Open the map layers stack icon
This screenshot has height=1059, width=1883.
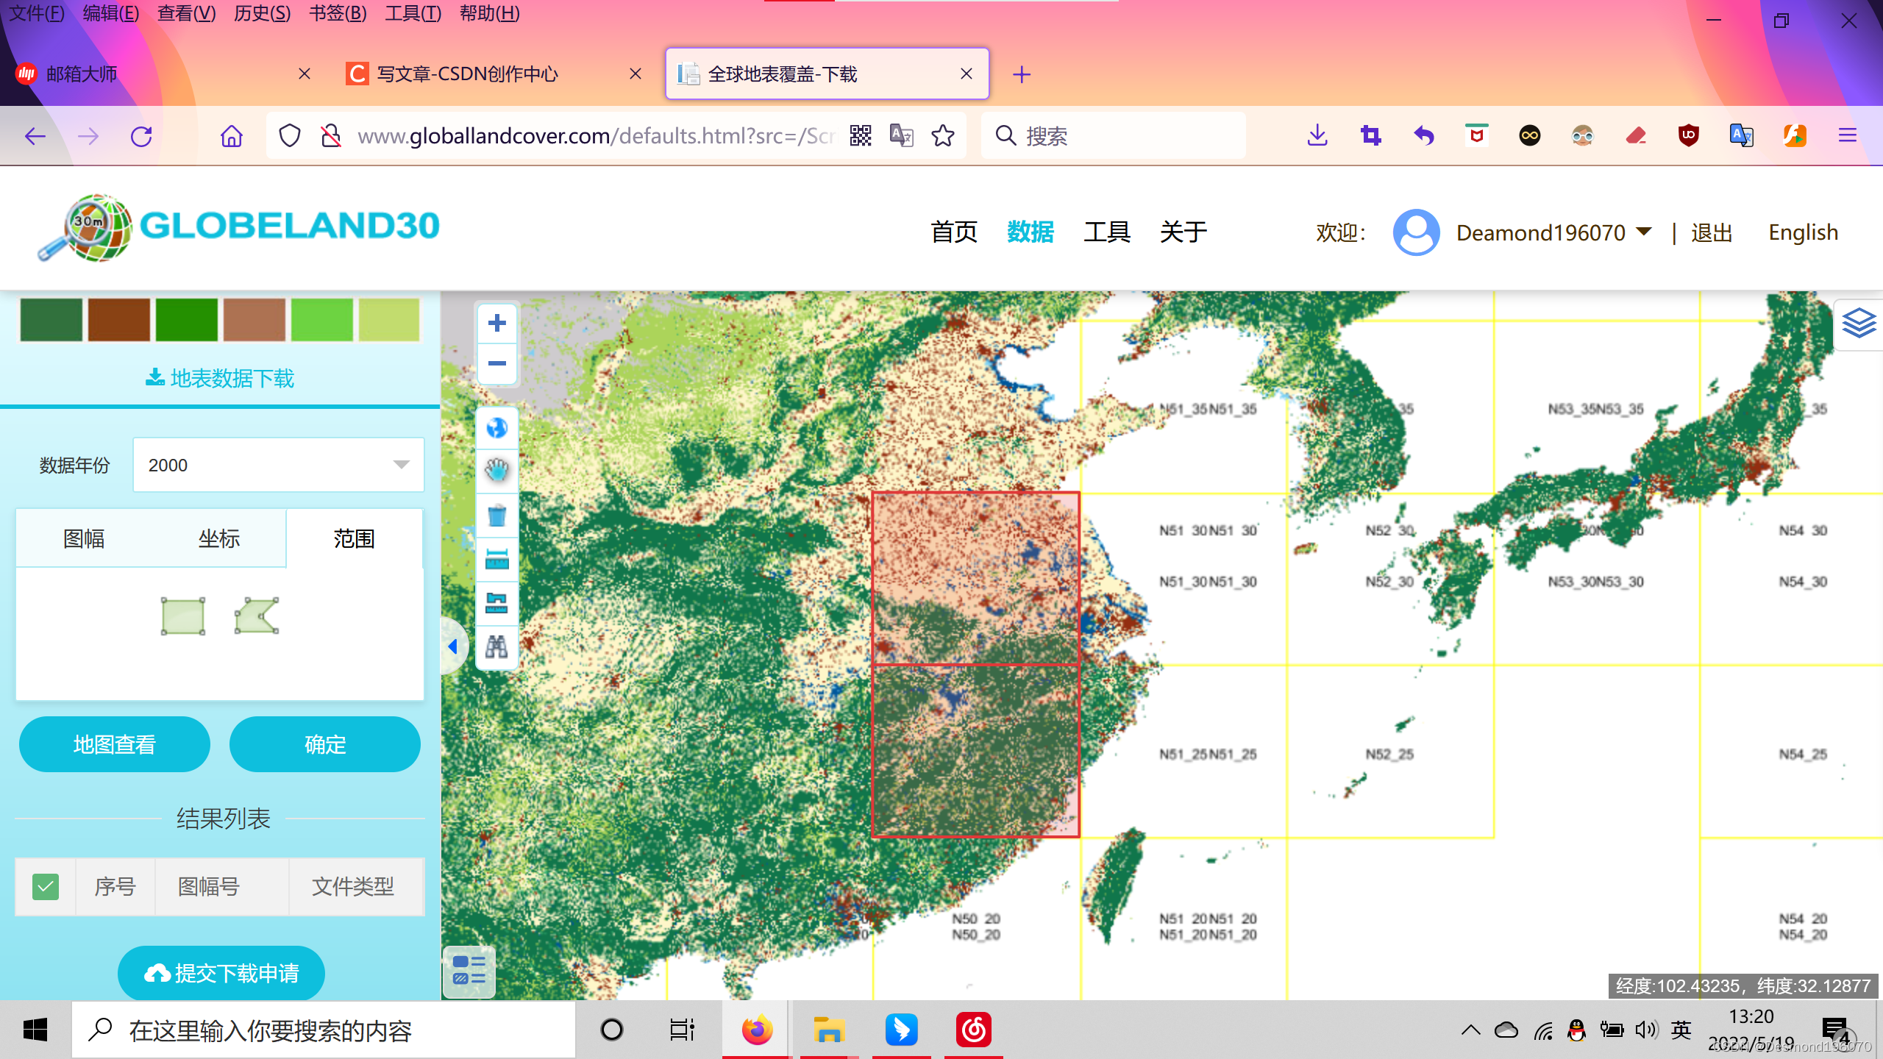[1859, 324]
